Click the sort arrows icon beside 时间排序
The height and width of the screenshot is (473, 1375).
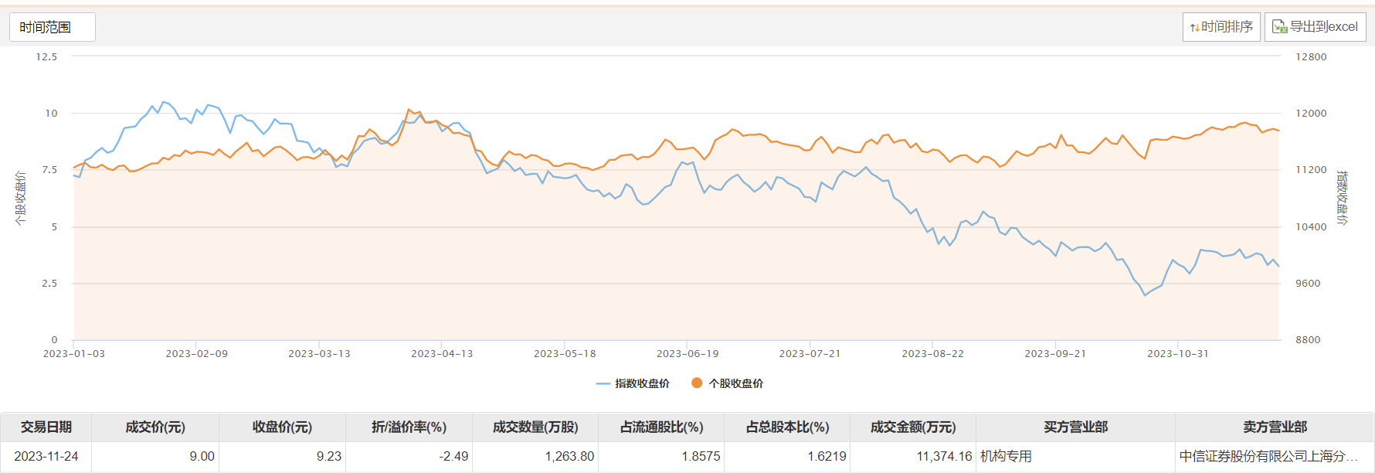1195,28
